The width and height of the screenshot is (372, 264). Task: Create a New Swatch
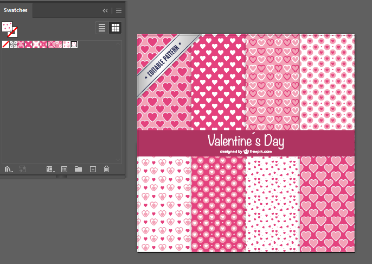[x=93, y=169]
